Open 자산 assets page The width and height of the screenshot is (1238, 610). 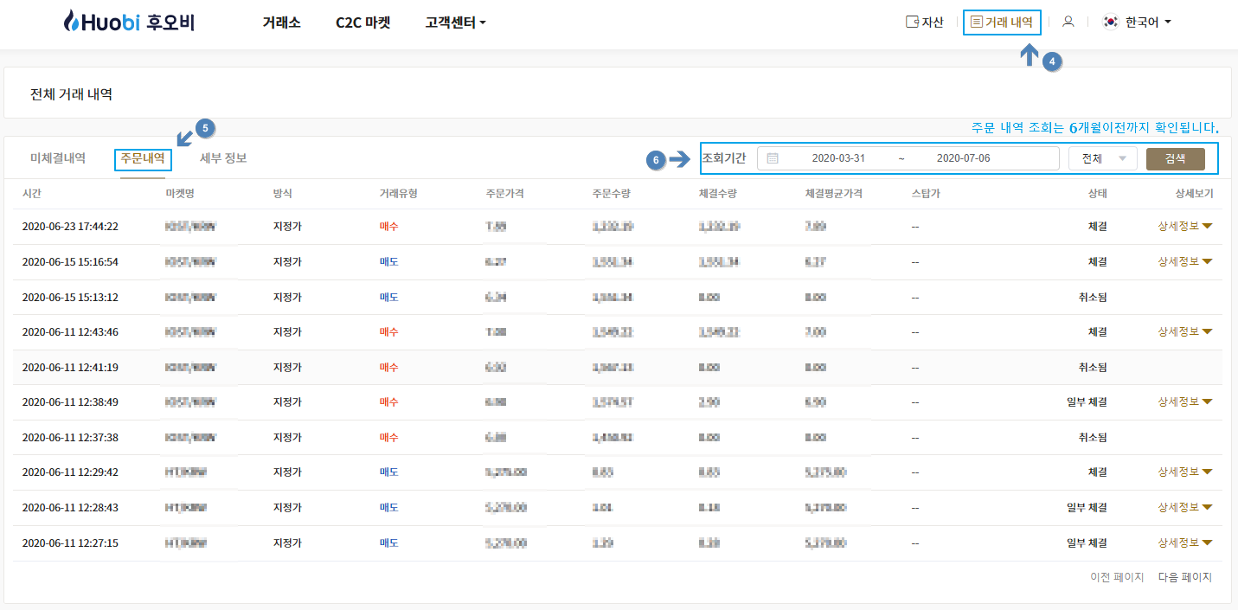point(924,22)
